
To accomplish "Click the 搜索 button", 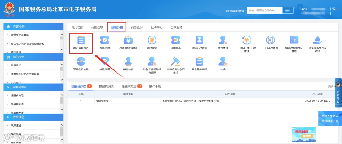I will [288, 10].
